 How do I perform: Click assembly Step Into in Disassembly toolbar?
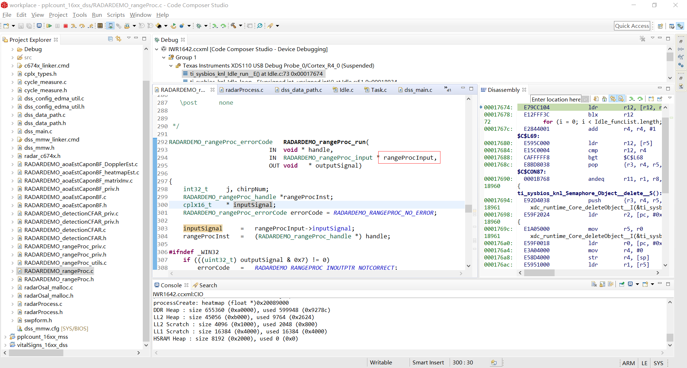coord(632,99)
